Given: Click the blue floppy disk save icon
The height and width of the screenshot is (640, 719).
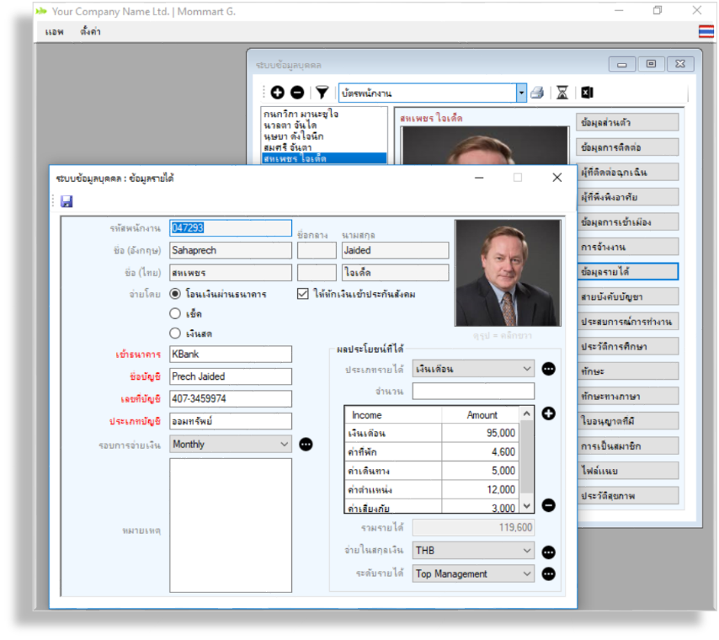Looking at the screenshot, I should point(67,201).
